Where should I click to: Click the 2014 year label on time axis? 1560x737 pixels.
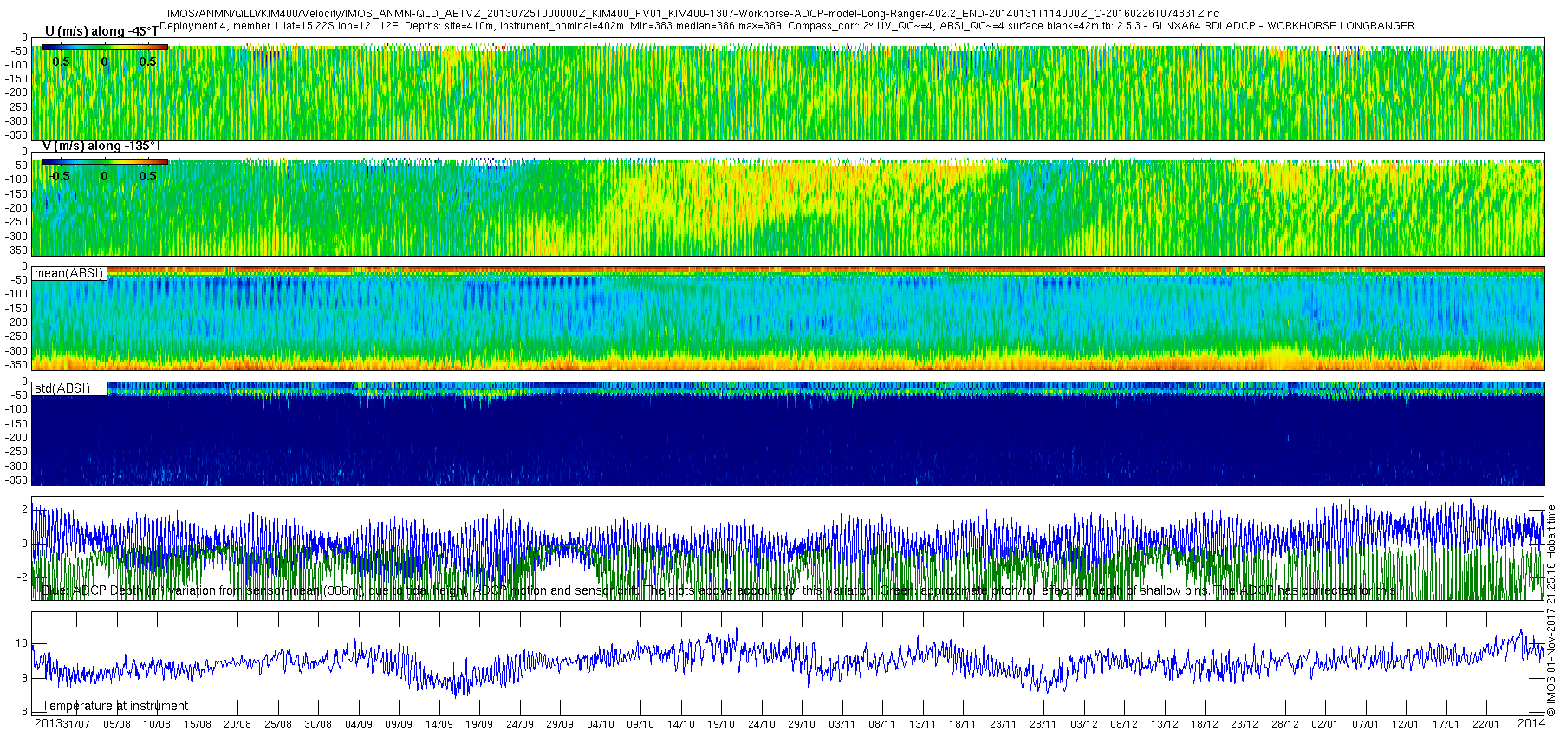[1531, 723]
